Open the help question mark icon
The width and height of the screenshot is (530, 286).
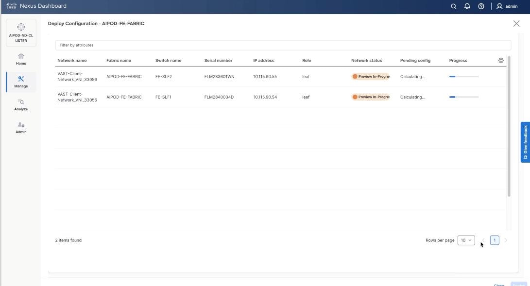(x=481, y=6)
